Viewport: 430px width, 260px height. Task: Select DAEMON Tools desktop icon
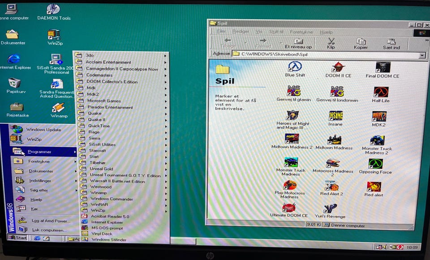(x=54, y=12)
